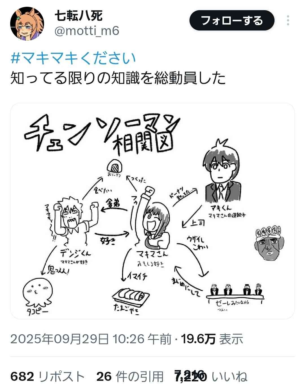Tap the フォローする follow button
Viewport: 305px width, 389px height.
point(232,21)
